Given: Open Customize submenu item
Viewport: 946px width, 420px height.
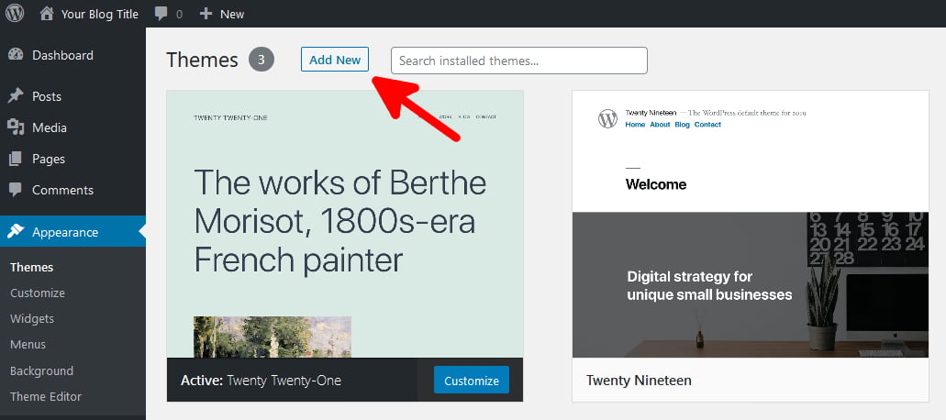Looking at the screenshot, I should [x=38, y=293].
